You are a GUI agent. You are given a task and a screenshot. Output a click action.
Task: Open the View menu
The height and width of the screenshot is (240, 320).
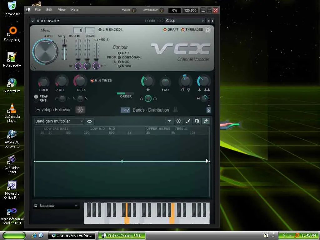[x=62, y=10]
